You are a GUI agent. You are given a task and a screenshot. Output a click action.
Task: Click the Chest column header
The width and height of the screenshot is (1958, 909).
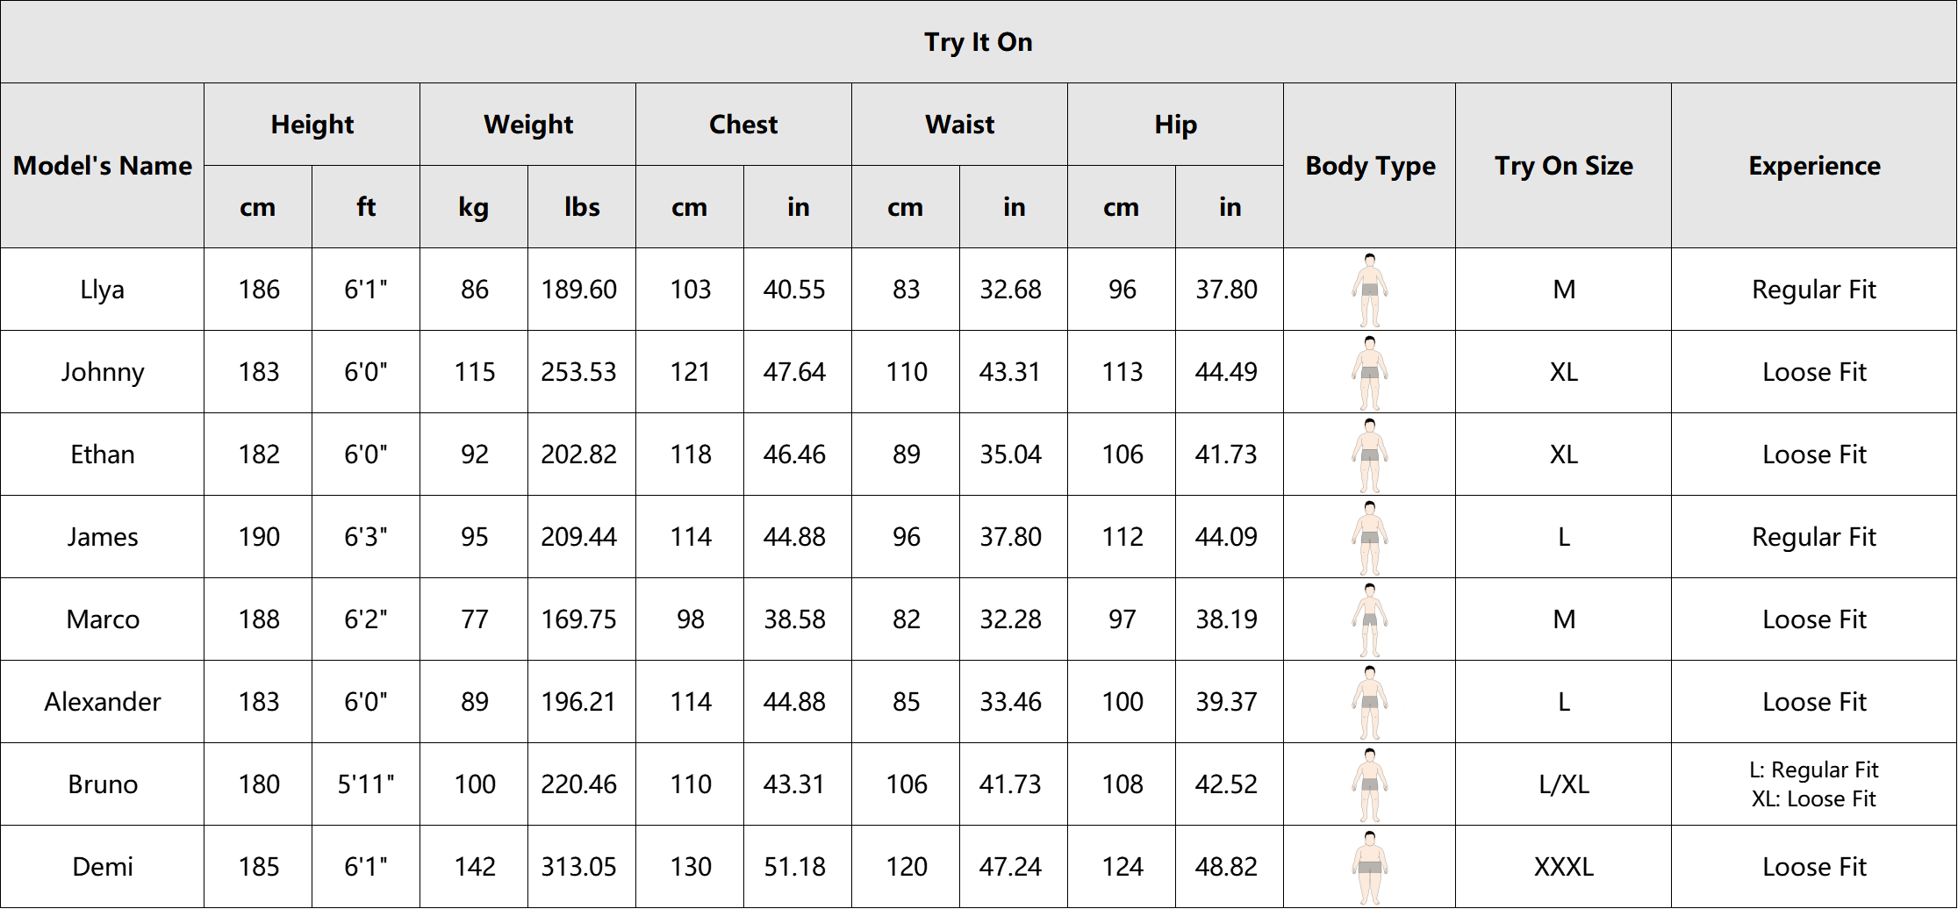[x=743, y=125]
